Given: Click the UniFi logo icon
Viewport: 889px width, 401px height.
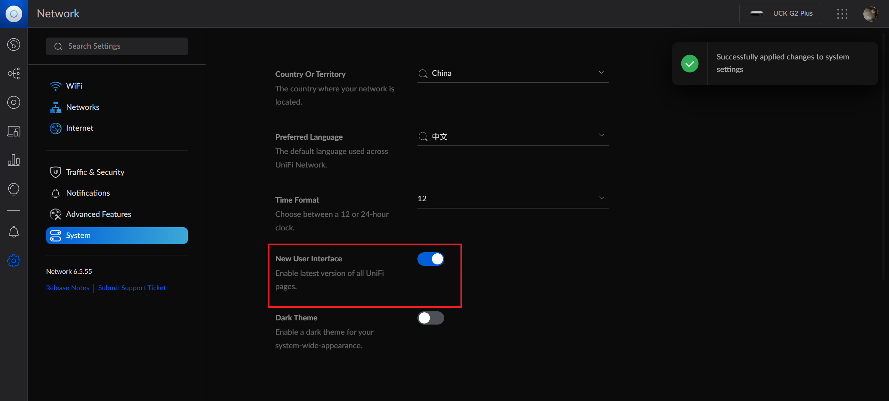Looking at the screenshot, I should point(14,14).
